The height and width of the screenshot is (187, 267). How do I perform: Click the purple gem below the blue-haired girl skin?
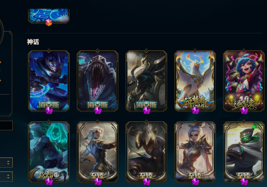[244, 111]
